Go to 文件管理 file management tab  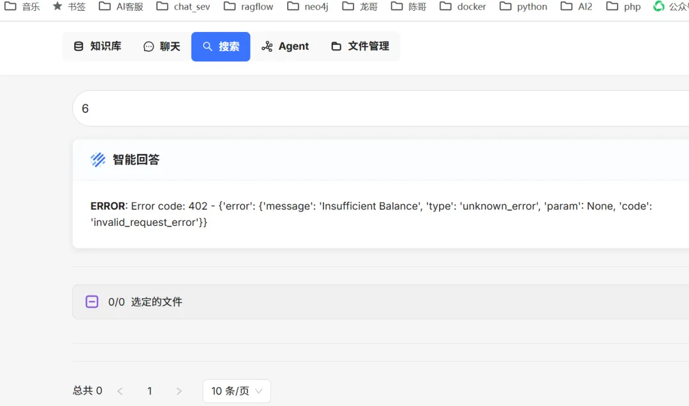click(x=360, y=46)
